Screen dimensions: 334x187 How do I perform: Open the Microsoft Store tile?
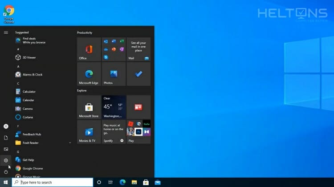89,107
